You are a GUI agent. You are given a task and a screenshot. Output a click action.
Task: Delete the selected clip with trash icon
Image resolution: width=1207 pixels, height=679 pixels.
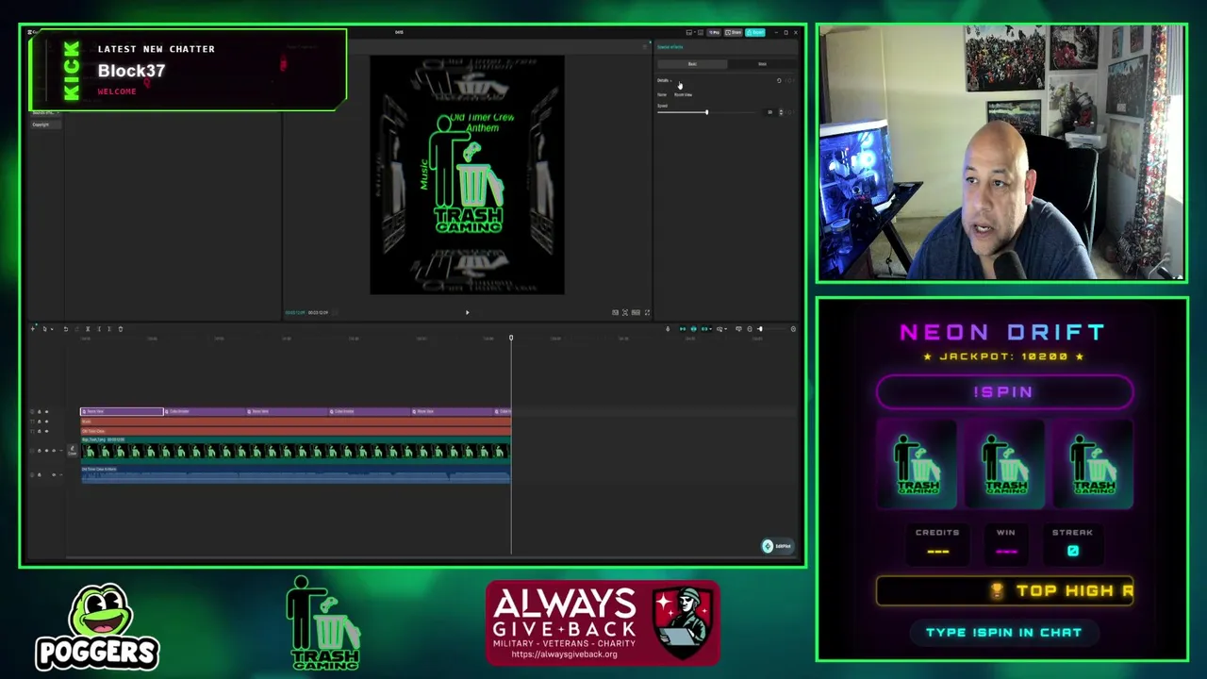(121, 329)
